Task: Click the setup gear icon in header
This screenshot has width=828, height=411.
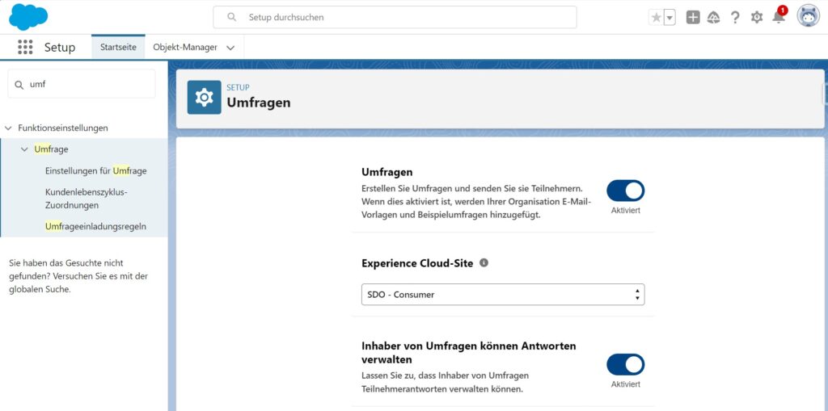Action: click(x=757, y=18)
